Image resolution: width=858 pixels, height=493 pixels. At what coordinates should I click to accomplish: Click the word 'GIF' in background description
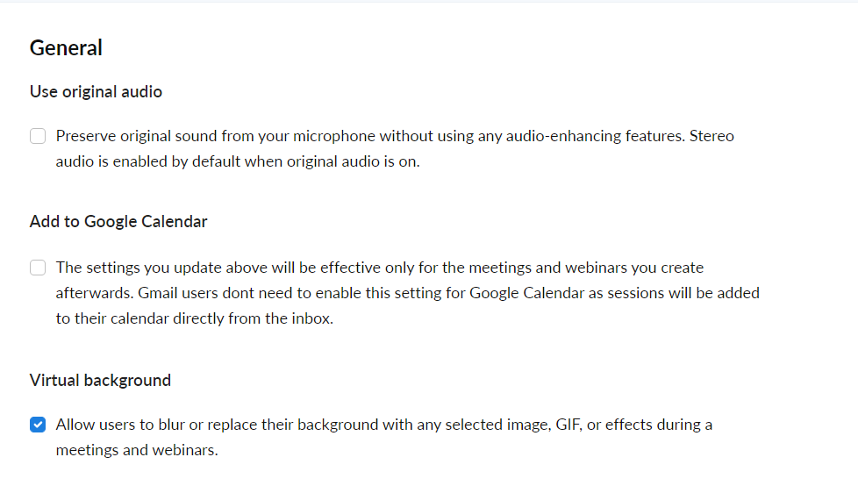[x=568, y=425]
